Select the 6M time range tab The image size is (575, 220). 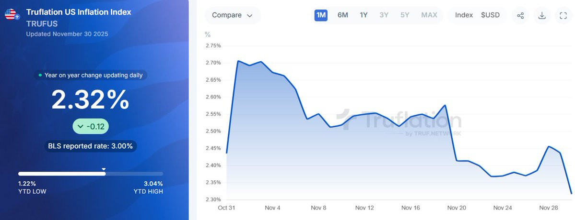pos(342,15)
